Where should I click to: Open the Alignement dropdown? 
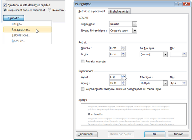tap(135, 24)
